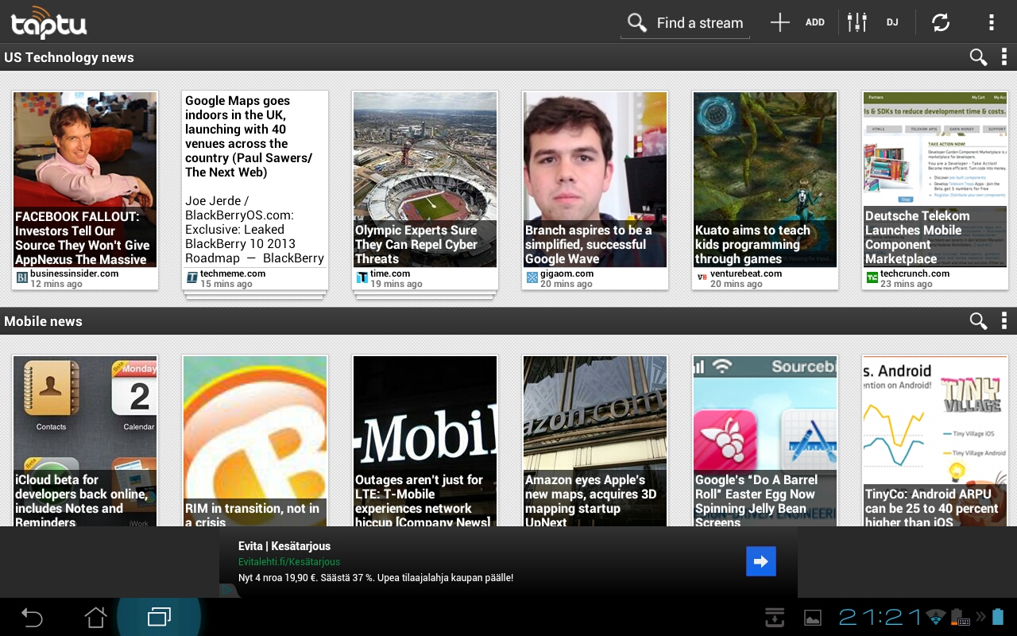The image size is (1017, 636).
Task: Open the Evitalehti.fi/Kesätarjous ad link
Action: (x=289, y=562)
